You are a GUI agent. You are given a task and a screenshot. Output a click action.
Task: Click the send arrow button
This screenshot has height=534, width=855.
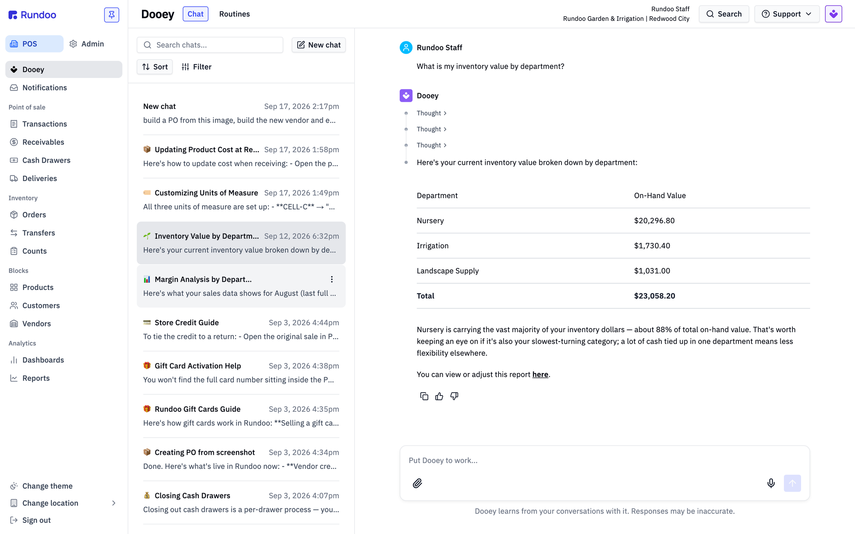[x=792, y=483]
